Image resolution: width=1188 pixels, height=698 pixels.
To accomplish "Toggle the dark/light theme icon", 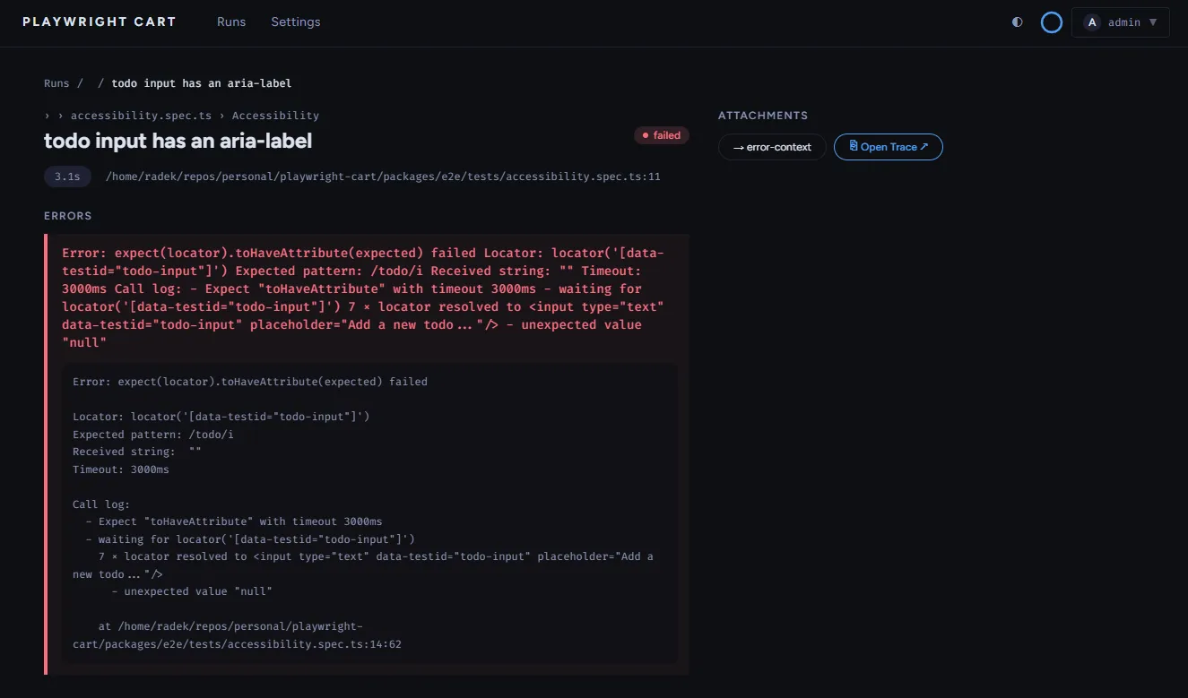I will point(1017,22).
